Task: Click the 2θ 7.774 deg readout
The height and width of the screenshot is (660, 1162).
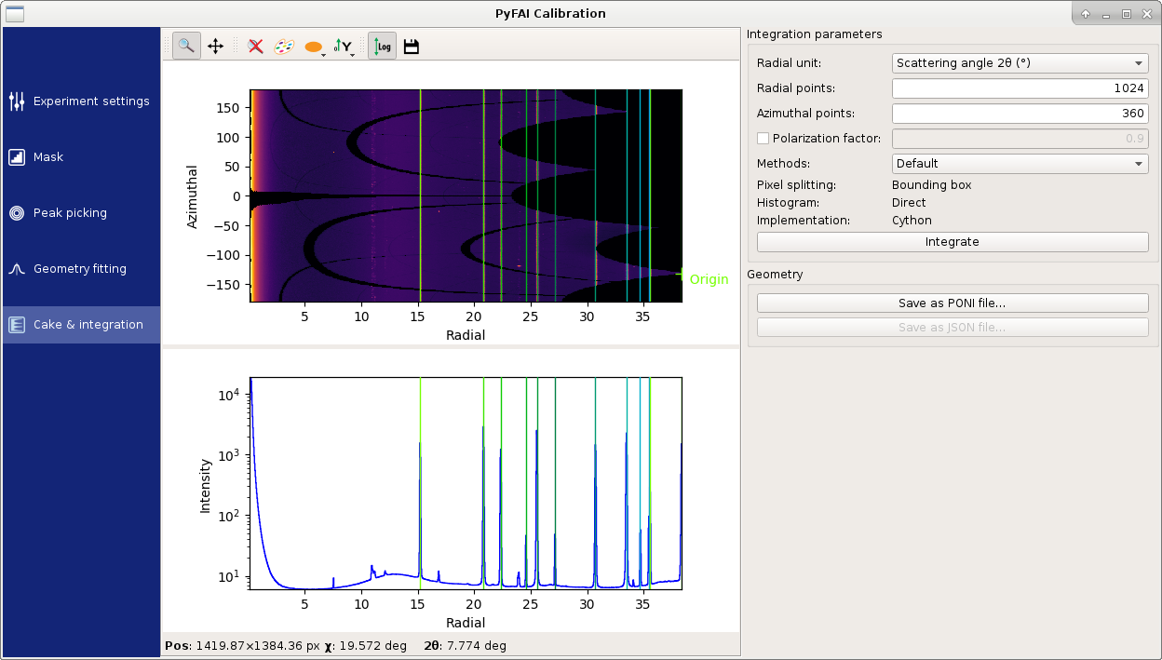Action: (465, 645)
